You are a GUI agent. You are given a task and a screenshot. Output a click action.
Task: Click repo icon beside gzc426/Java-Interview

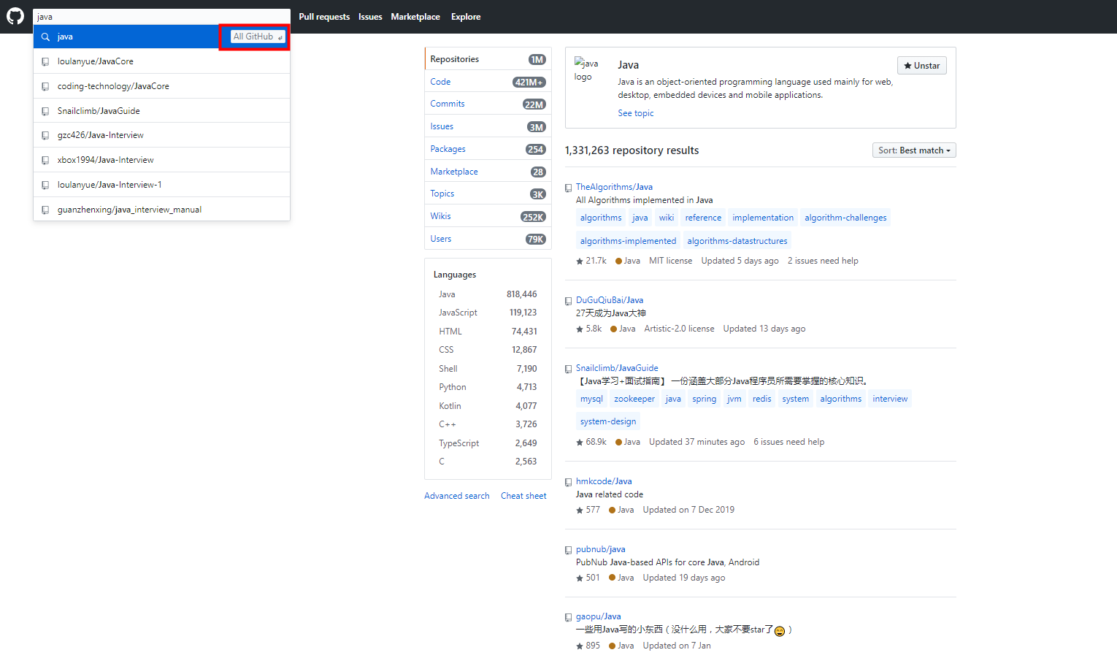[x=45, y=136]
